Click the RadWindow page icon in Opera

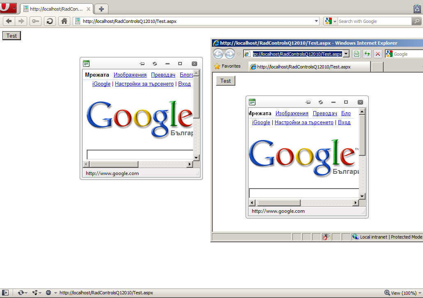click(x=86, y=64)
